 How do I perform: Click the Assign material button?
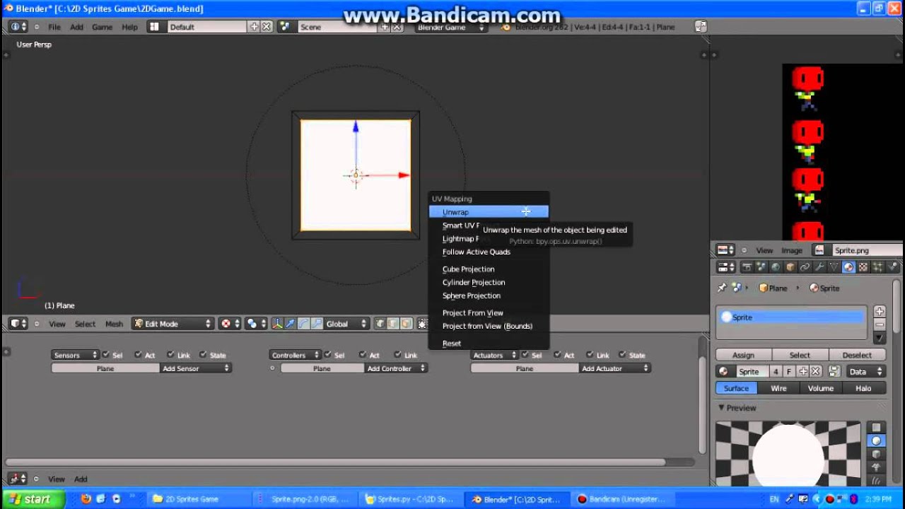(743, 355)
